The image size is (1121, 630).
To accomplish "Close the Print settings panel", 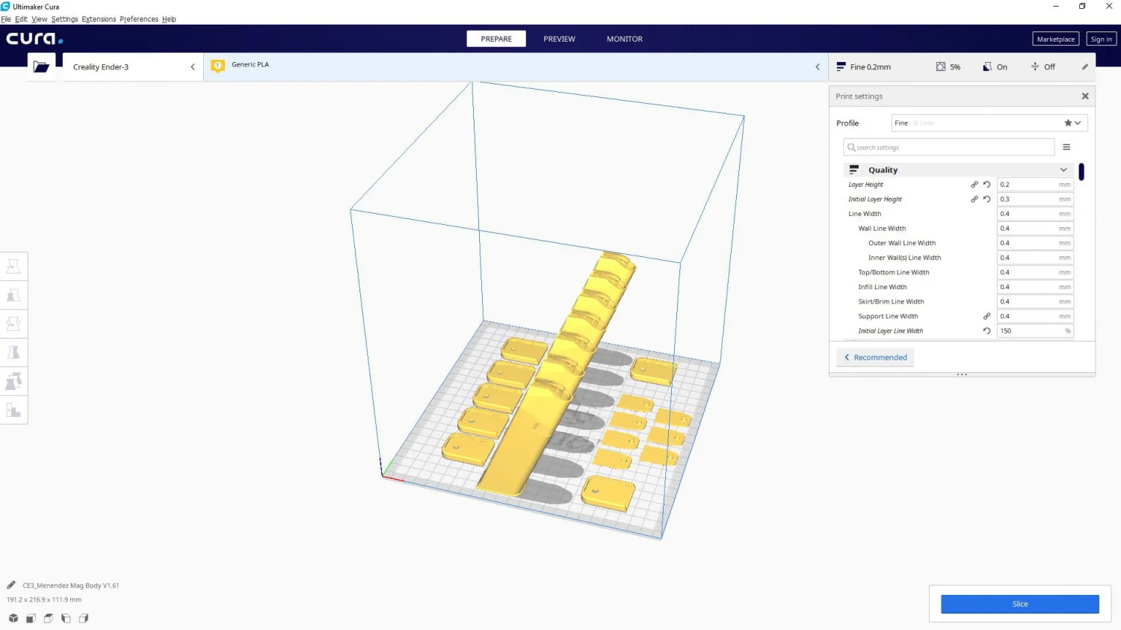I will point(1085,96).
